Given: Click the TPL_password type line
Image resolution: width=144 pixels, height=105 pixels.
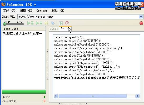Looking at the screenshot, I should [87, 67].
